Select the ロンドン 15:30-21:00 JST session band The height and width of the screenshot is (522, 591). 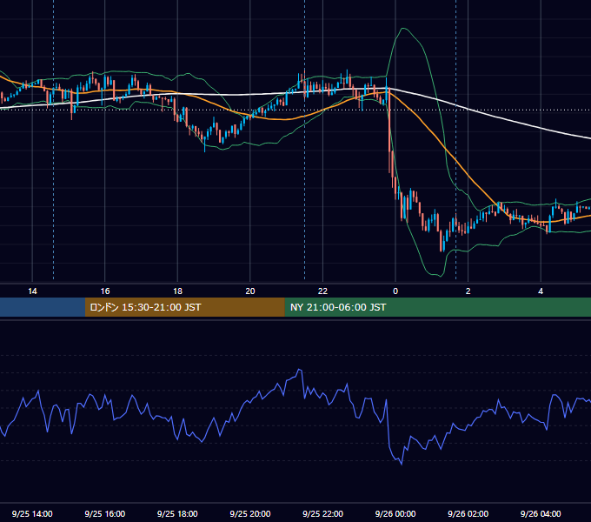click(x=184, y=307)
